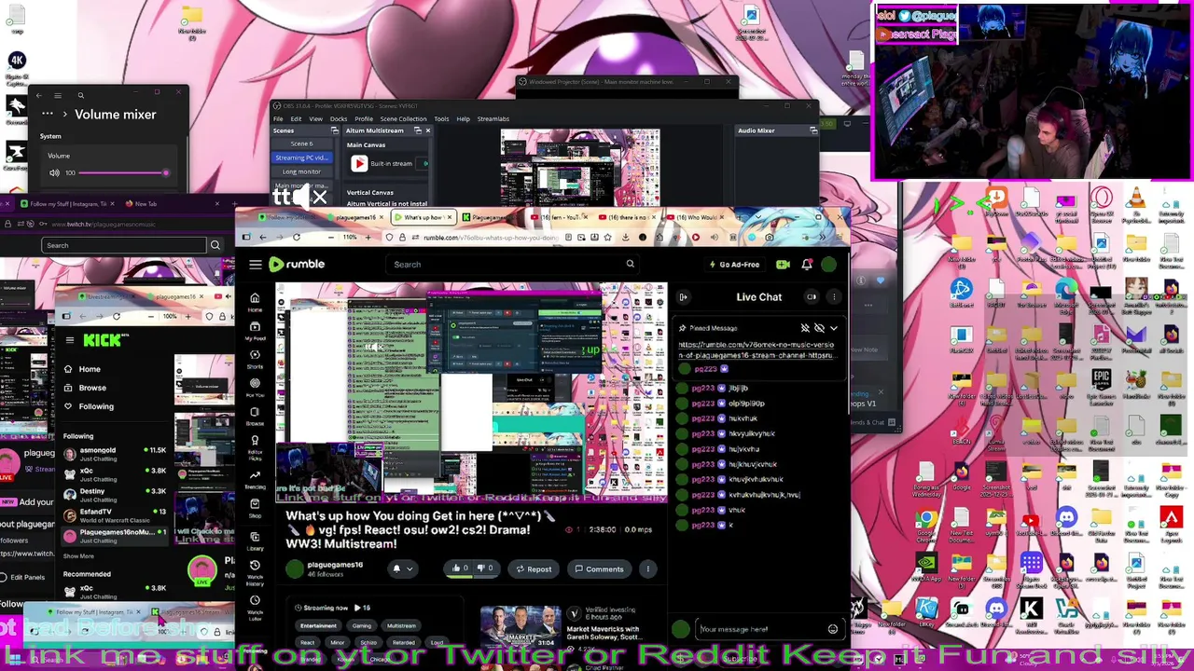Hide the pinned message in Live Chat
The height and width of the screenshot is (671, 1194).
tap(819, 328)
